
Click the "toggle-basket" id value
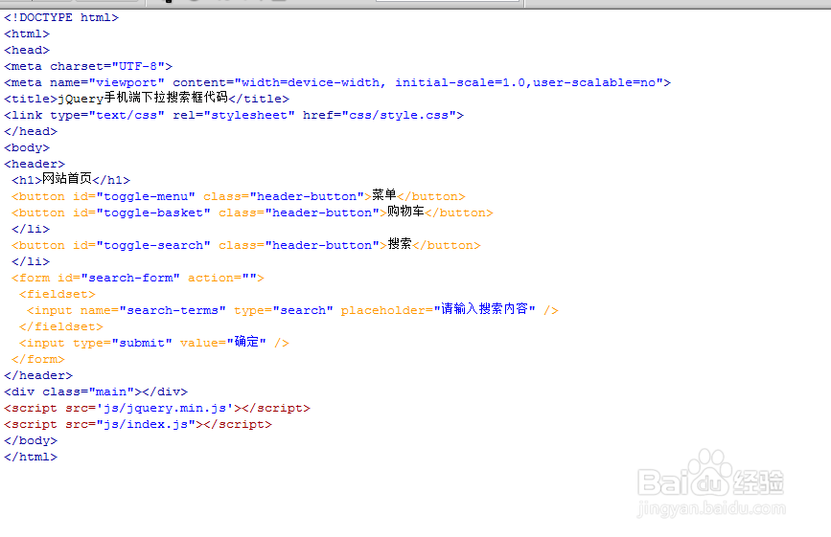tap(153, 213)
